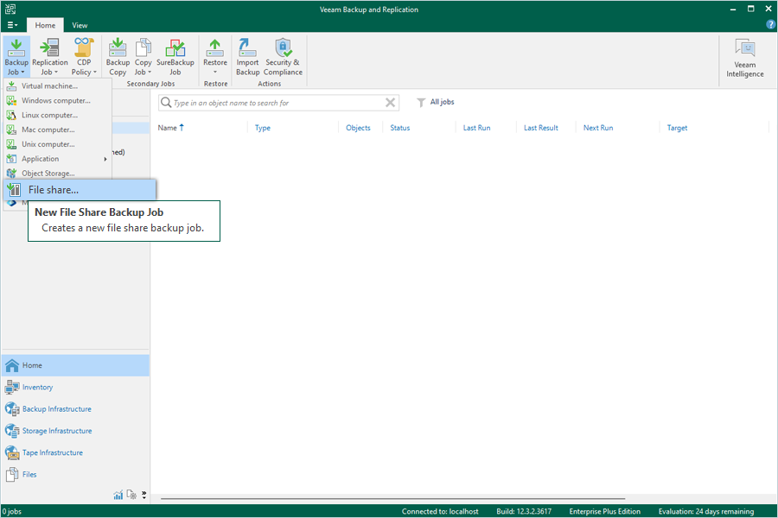Choose Unix computer... menu entry
The height and width of the screenshot is (518, 778).
click(x=58, y=144)
